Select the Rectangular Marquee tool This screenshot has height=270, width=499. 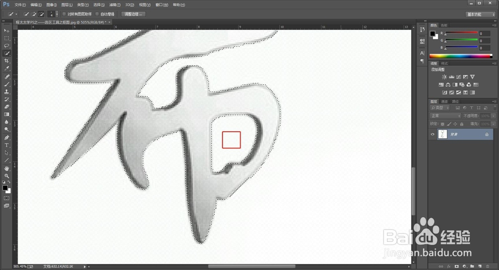coord(6,38)
